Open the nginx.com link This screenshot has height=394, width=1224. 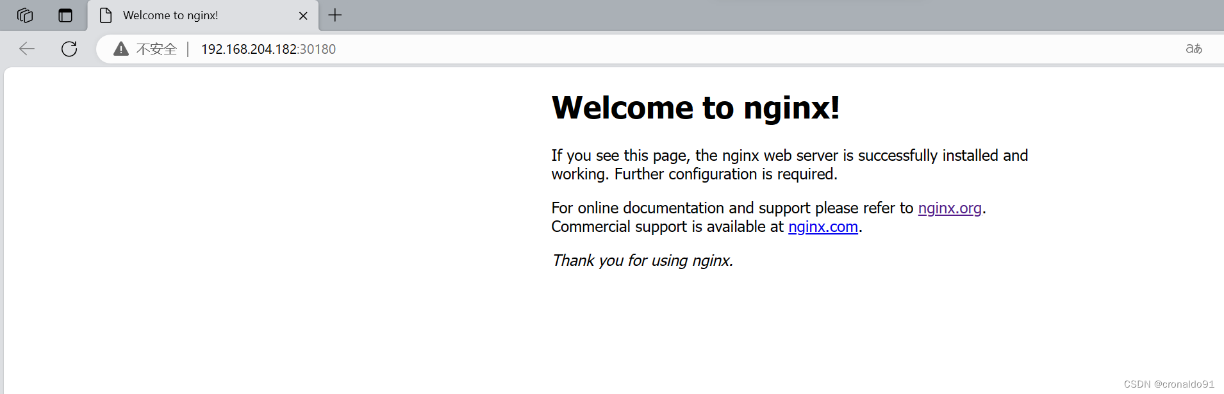(x=823, y=227)
